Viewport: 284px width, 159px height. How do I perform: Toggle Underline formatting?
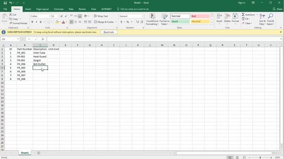[40, 22]
